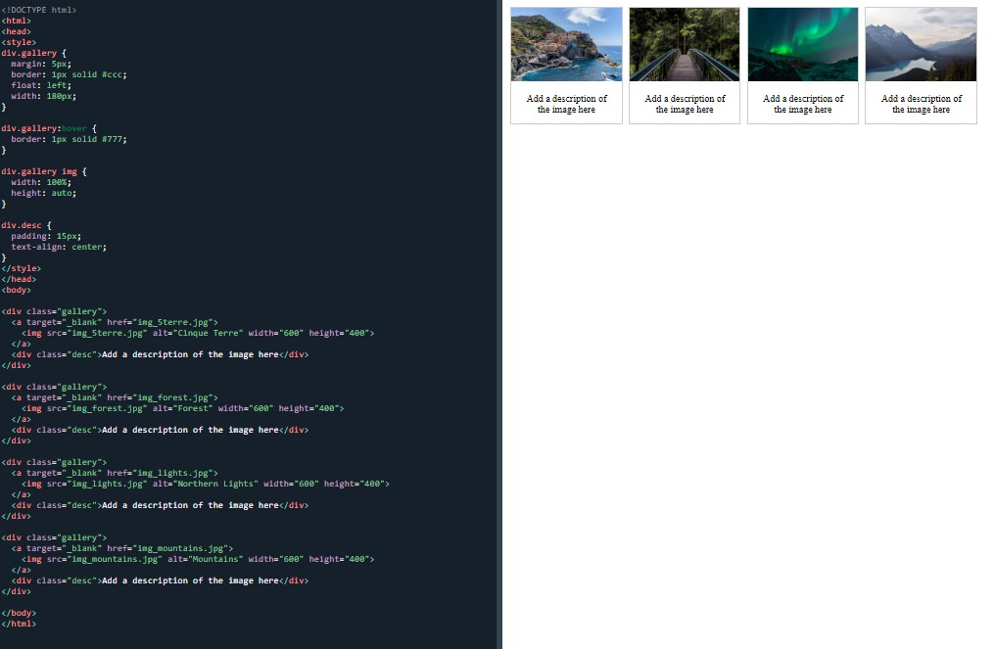Click the Mountains image description text
The height and width of the screenshot is (649, 995).
[x=921, y=104]
